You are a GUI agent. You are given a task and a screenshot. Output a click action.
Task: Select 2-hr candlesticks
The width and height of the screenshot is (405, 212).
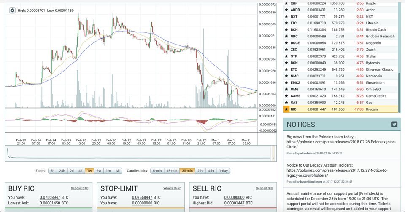[201, 171]
